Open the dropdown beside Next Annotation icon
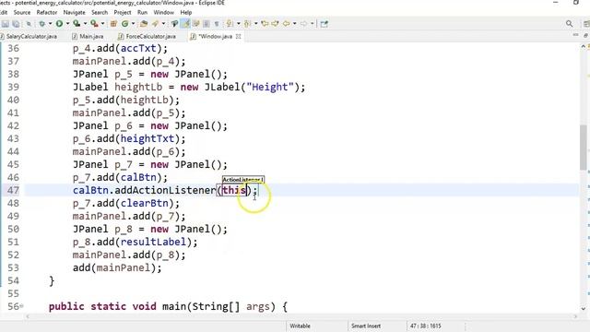The height and width of the screenshot is (332, 590). click(239, 24)
